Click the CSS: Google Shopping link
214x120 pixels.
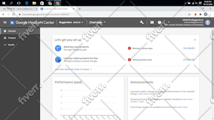point(184,25)
